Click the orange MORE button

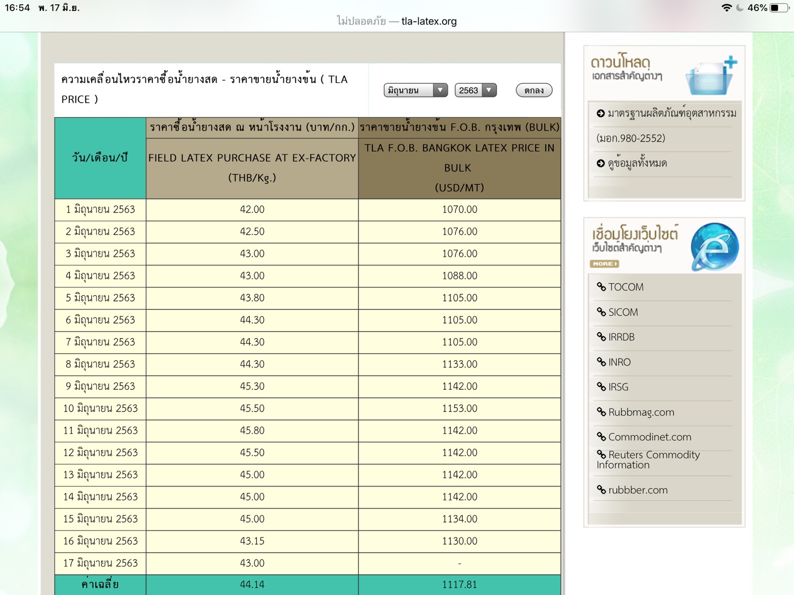(x=604, y=263)
